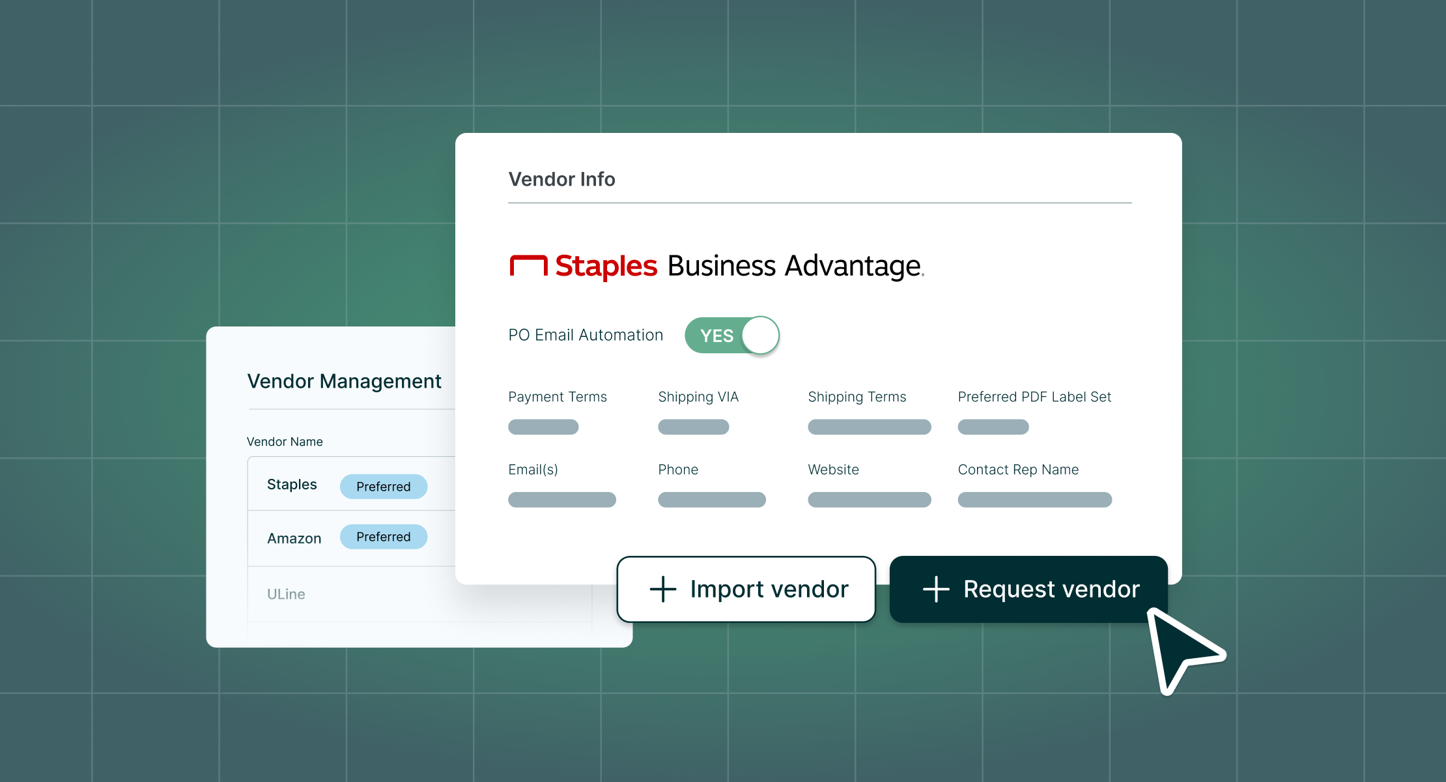Click the Phone value field
This screenshot has height=782, width=1446.
[712, 500]
